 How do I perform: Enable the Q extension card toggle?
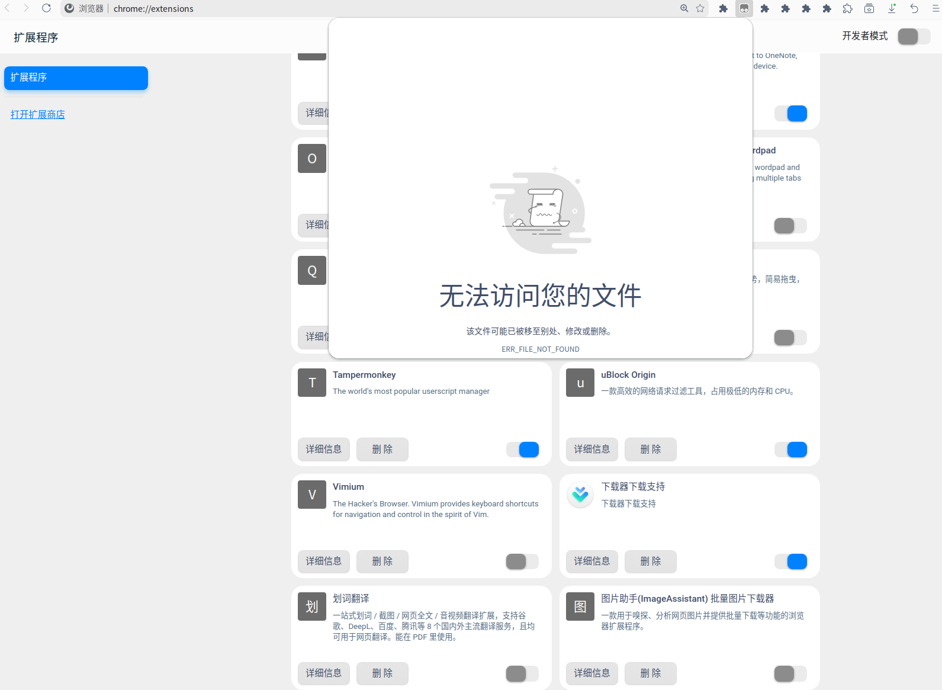791,338
